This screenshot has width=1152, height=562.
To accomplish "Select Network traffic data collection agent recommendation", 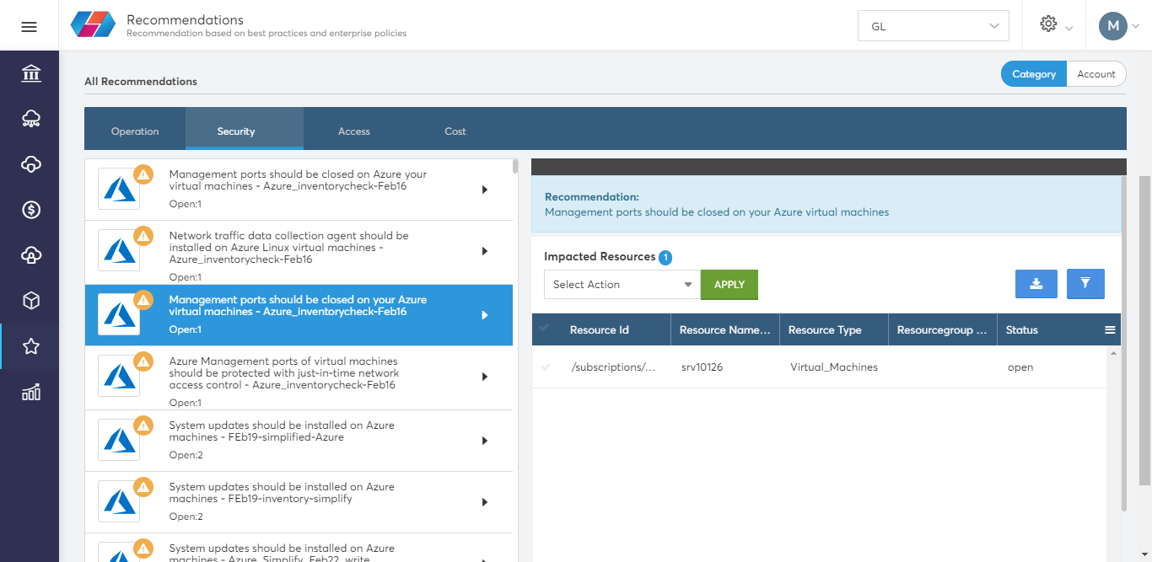I will coord(299,251).
